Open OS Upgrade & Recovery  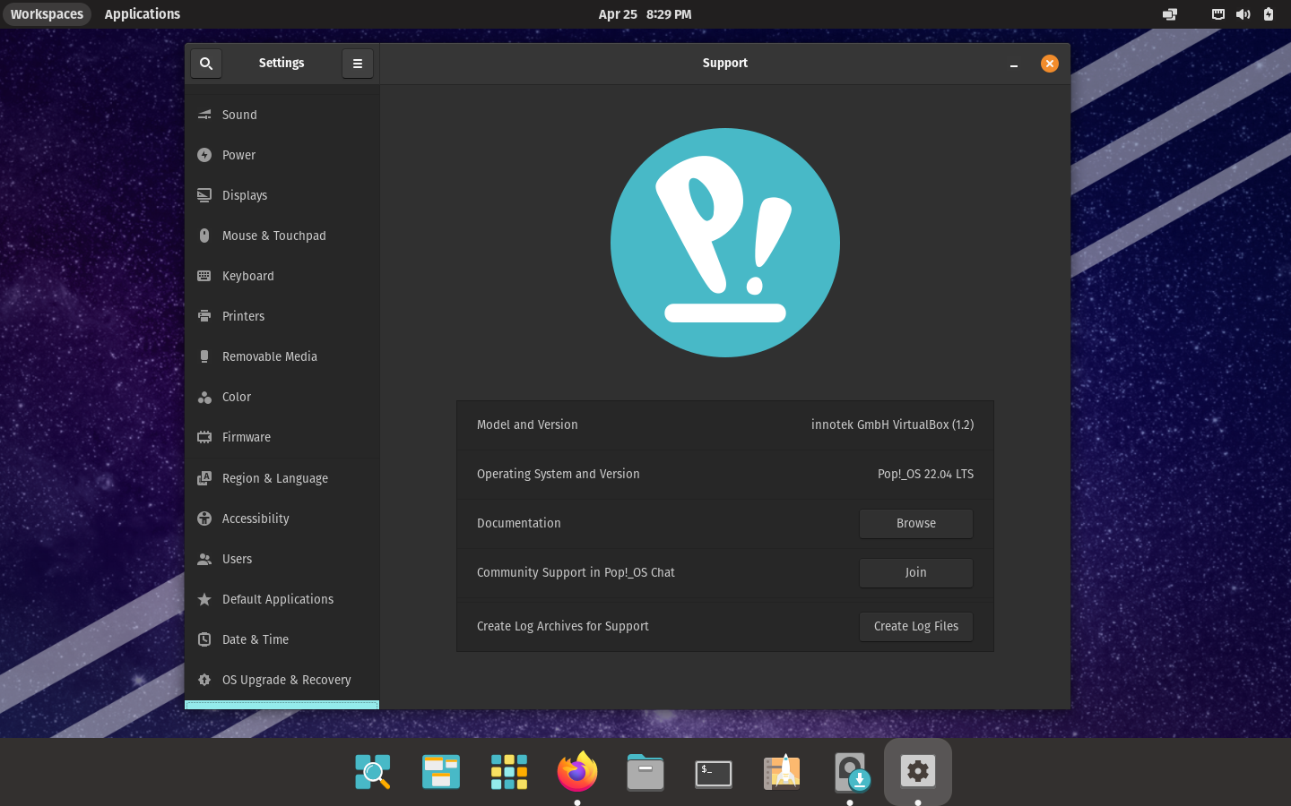[286, 680]
